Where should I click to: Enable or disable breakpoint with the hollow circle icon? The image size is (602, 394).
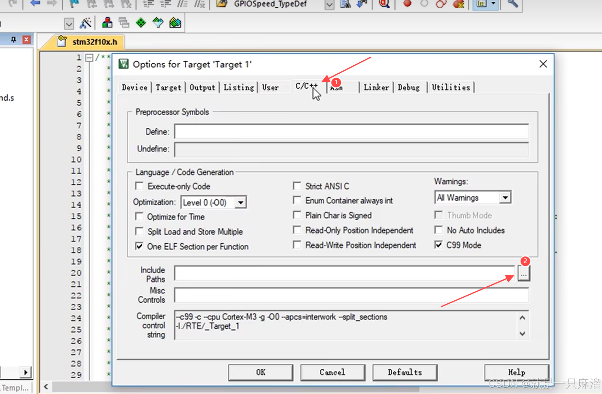coord(424,3)
